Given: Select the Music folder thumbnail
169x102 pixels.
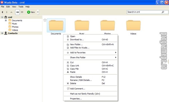Looking at the screenshot, I should (x=82, y=25).
